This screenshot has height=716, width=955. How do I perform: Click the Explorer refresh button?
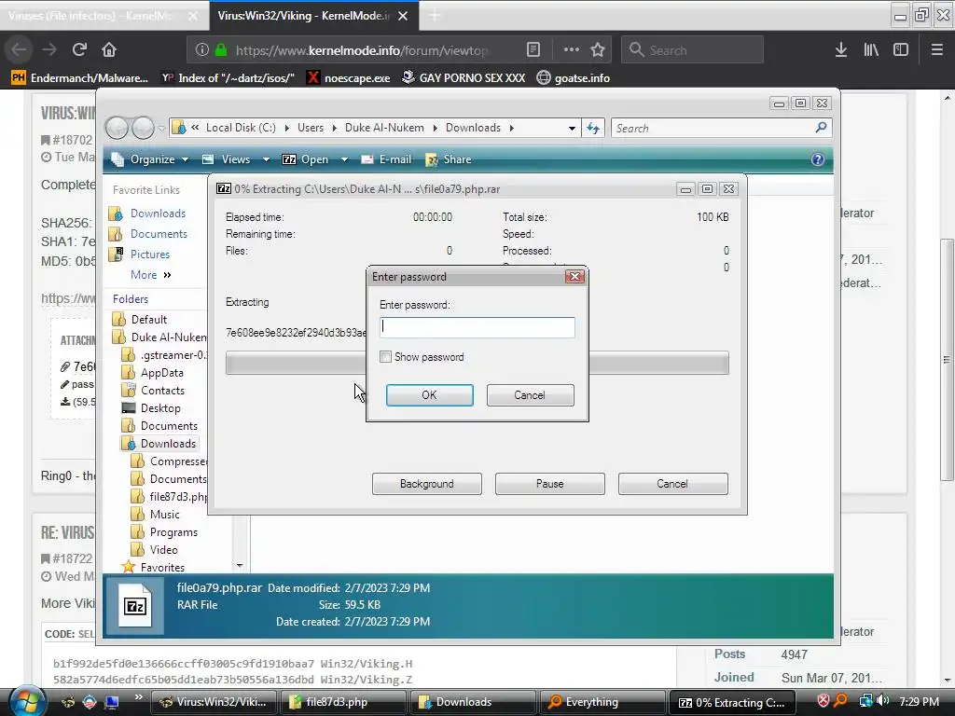point(593,128)
